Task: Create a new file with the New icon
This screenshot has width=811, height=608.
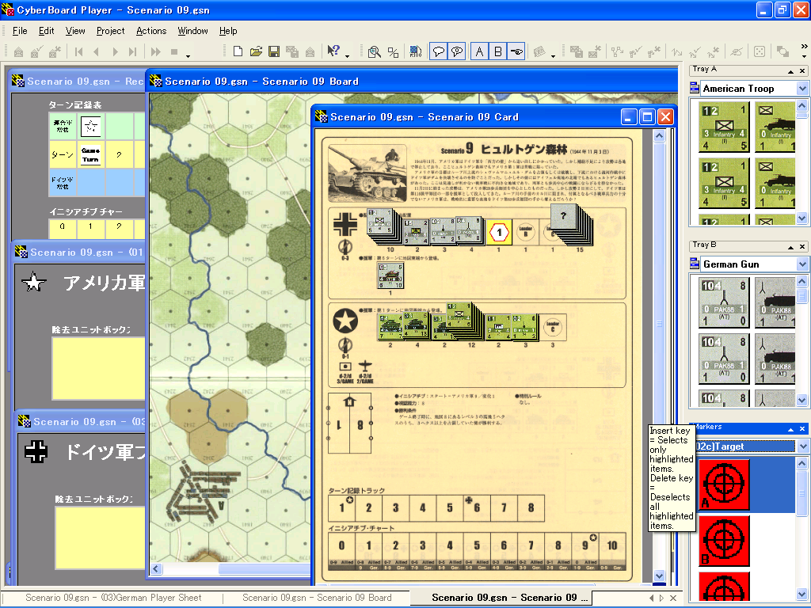Action: click(x=238, y=51)
